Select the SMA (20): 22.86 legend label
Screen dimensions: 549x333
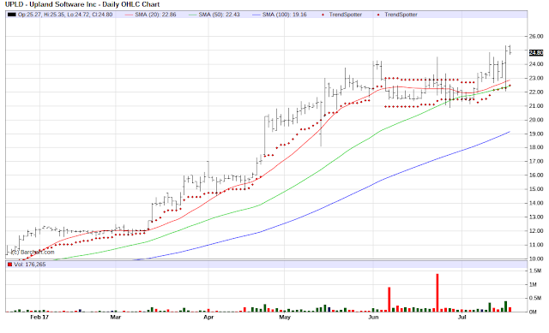(x=155, y=15)
